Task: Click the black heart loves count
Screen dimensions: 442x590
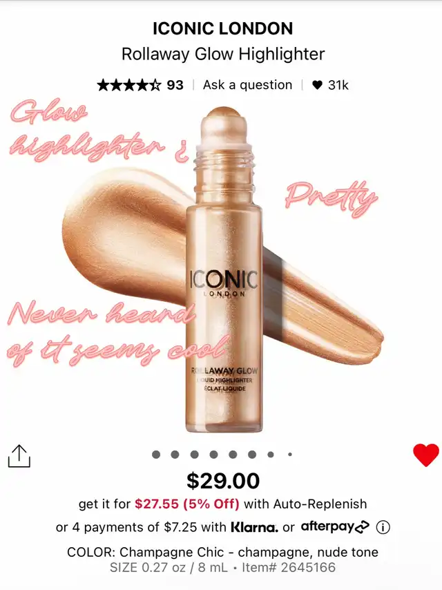Action: 330,85
